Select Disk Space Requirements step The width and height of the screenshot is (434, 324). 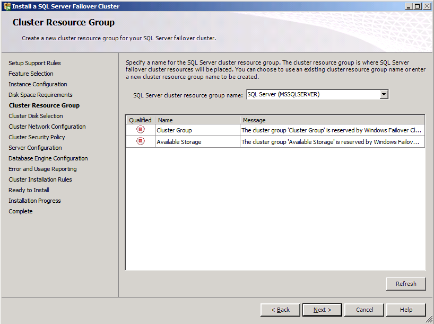(40, 95)
